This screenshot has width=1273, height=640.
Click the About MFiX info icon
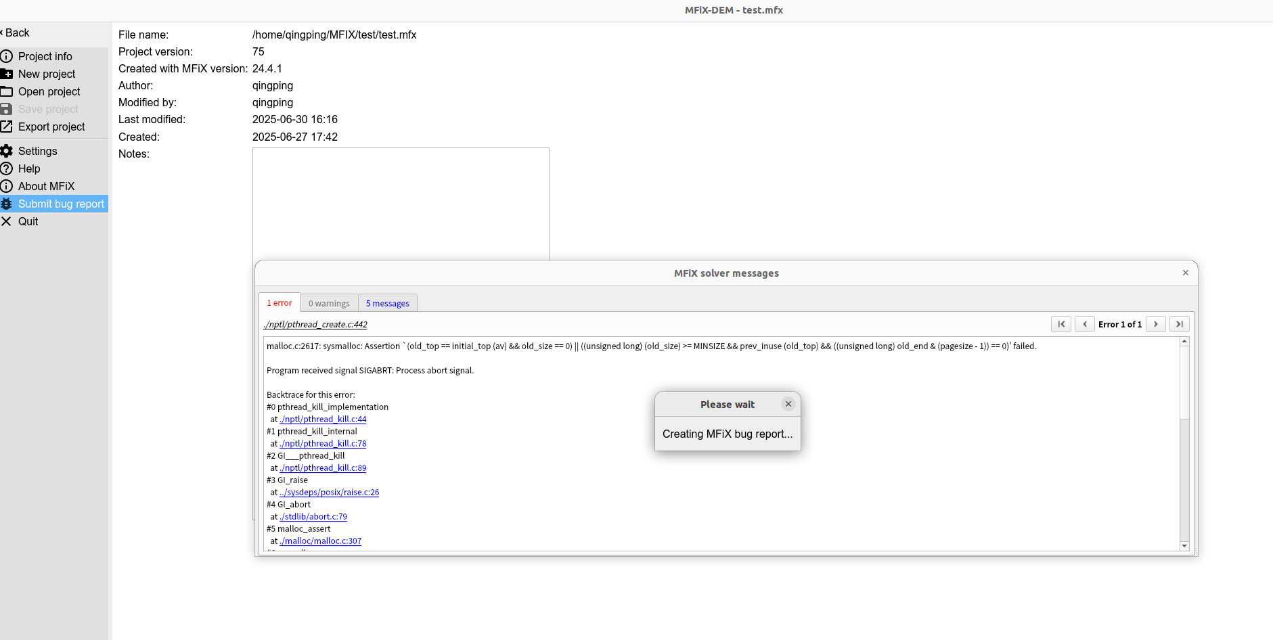tap(7, 186)
